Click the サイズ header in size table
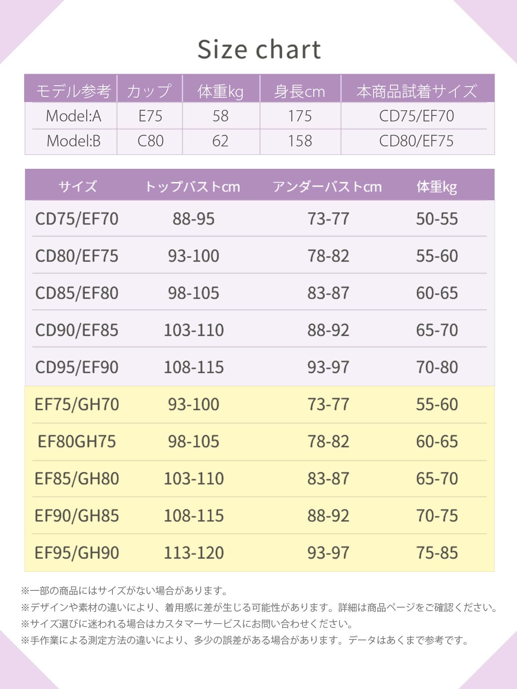517x689 pixels. 78,186
